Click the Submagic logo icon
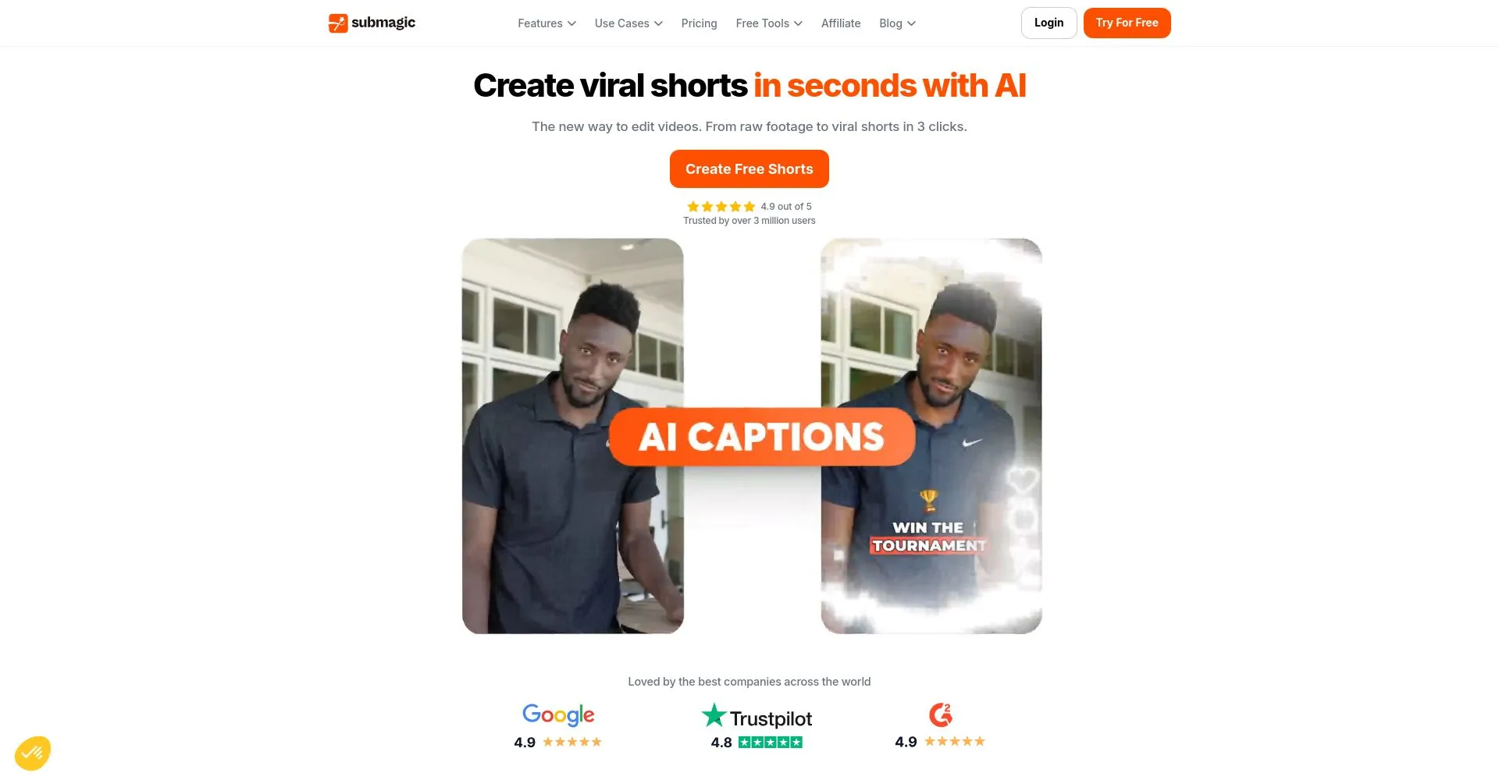1499x780 pixels. tap(337, 23)
